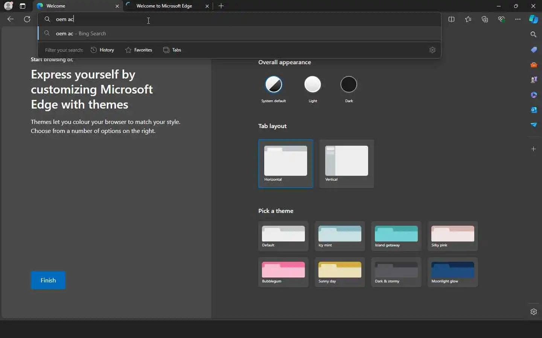
Task: Filter search by Tabs
Action: pyautogui.click(x=172, y=50)
